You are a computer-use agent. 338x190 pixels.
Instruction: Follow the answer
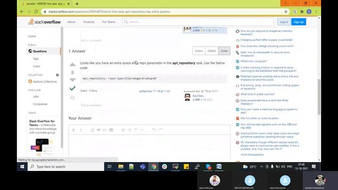[x=93, y=91]
